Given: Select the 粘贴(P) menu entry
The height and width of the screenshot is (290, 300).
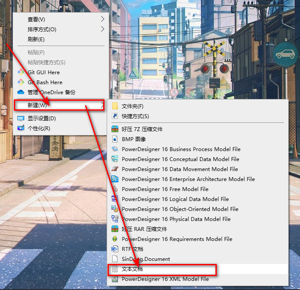Looking at the screenshot, I should click(x=61, y=52).
